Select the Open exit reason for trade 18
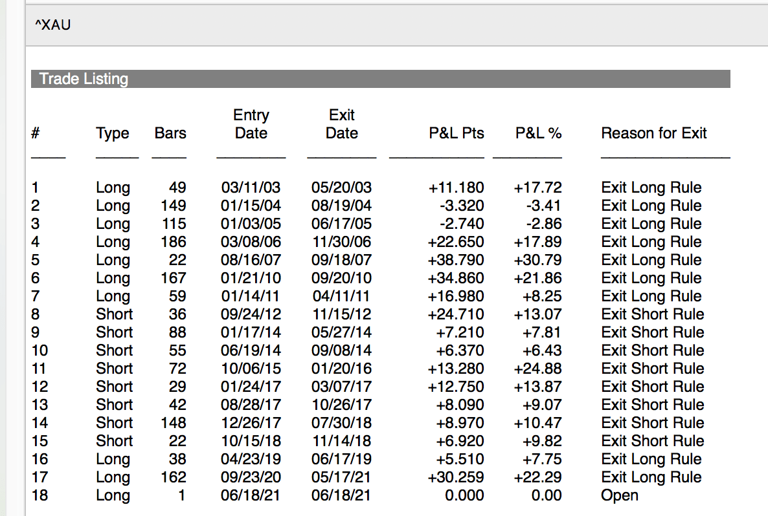 pos(620,495)
